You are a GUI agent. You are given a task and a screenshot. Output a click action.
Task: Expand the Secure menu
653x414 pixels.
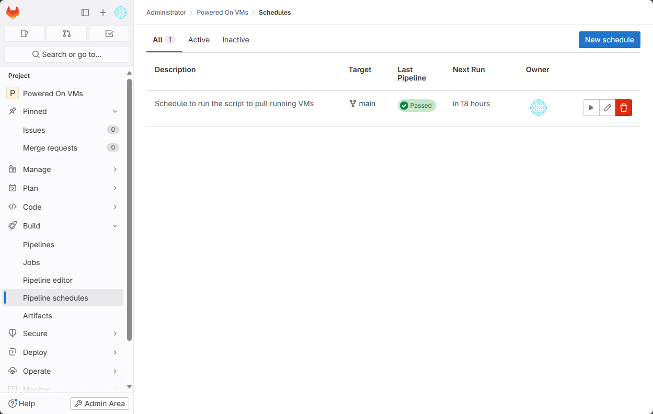click(x=63, y=333)
